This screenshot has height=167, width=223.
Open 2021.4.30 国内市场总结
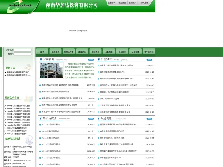pos(51,144)
